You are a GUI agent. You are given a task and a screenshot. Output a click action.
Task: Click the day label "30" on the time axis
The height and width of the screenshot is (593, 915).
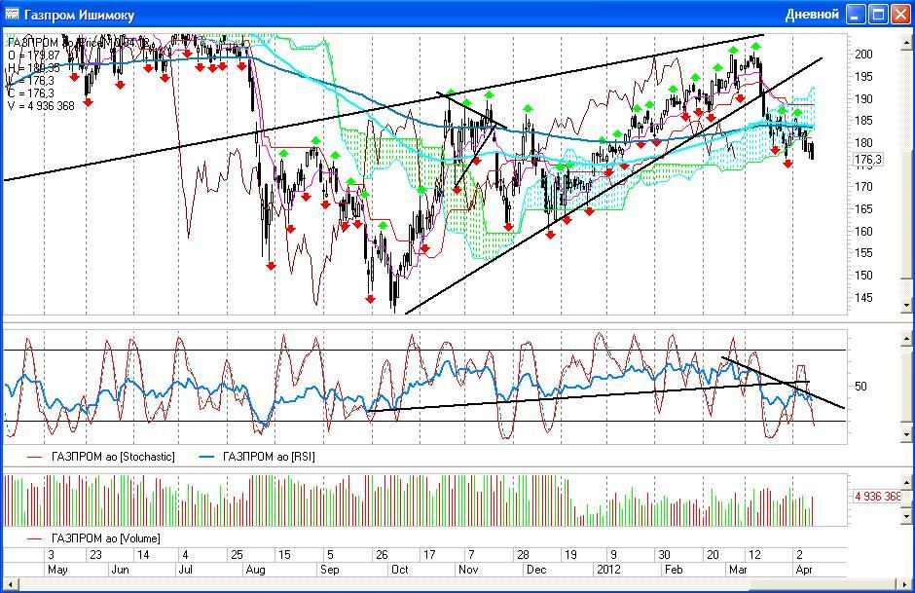[664, 555]
